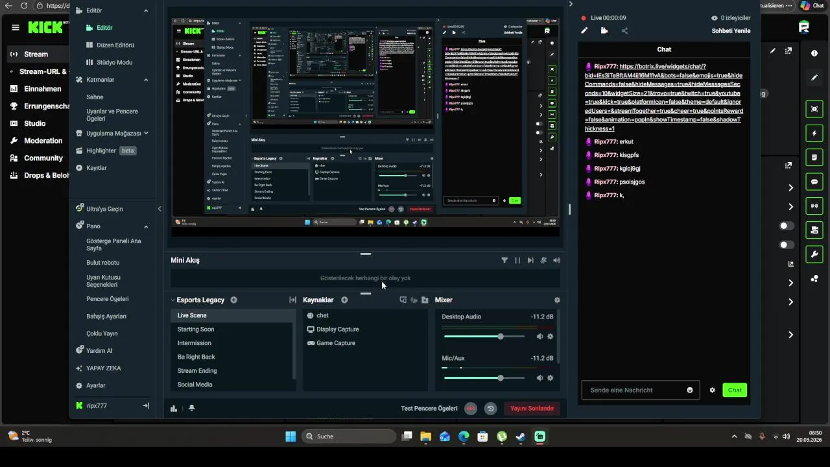Adjust the Mic/Aux volume slider
830x467 pixels.
click(x=484, y=378)
